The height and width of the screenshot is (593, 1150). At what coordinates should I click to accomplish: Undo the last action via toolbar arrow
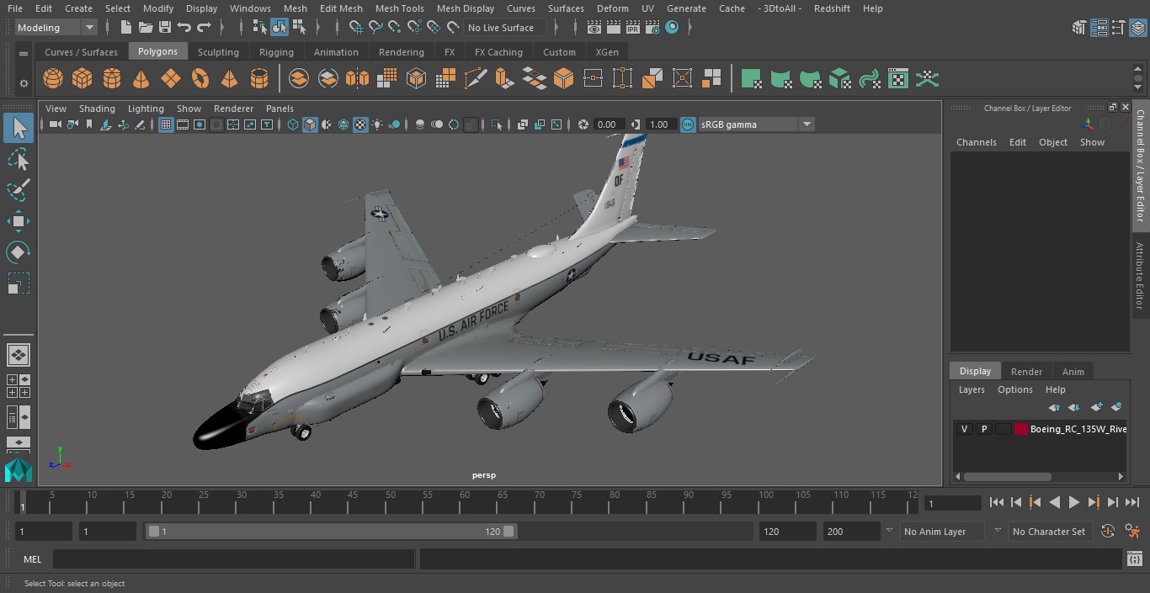[x=184, y=28]
